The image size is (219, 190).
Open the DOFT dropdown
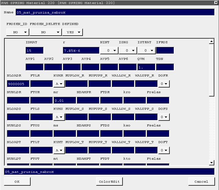[164, 150]
